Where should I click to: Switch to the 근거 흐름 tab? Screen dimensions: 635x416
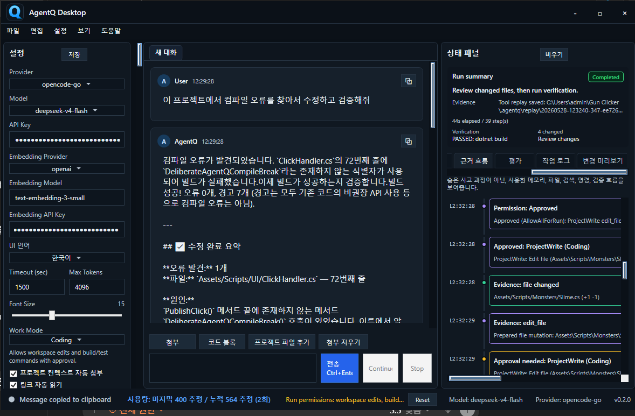click(x=474, y=161)
